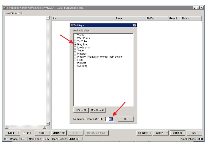Click the Uncheck all button

pyautogui.click(x=98, y=110)
